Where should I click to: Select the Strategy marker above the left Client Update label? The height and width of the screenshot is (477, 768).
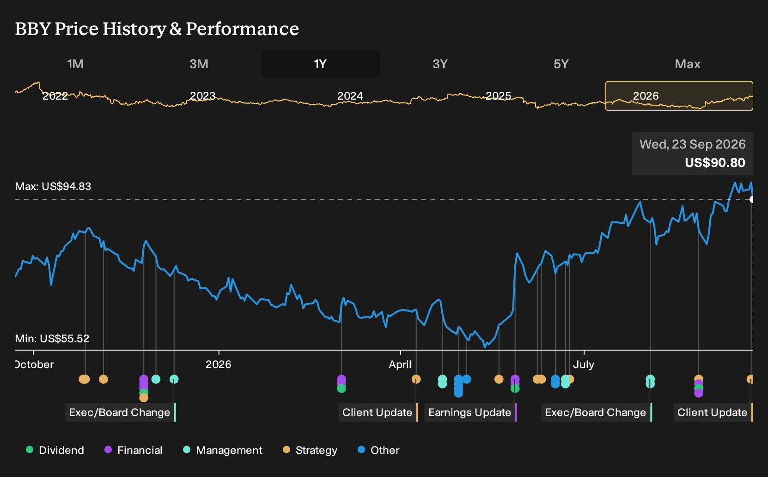coord(416,379)
